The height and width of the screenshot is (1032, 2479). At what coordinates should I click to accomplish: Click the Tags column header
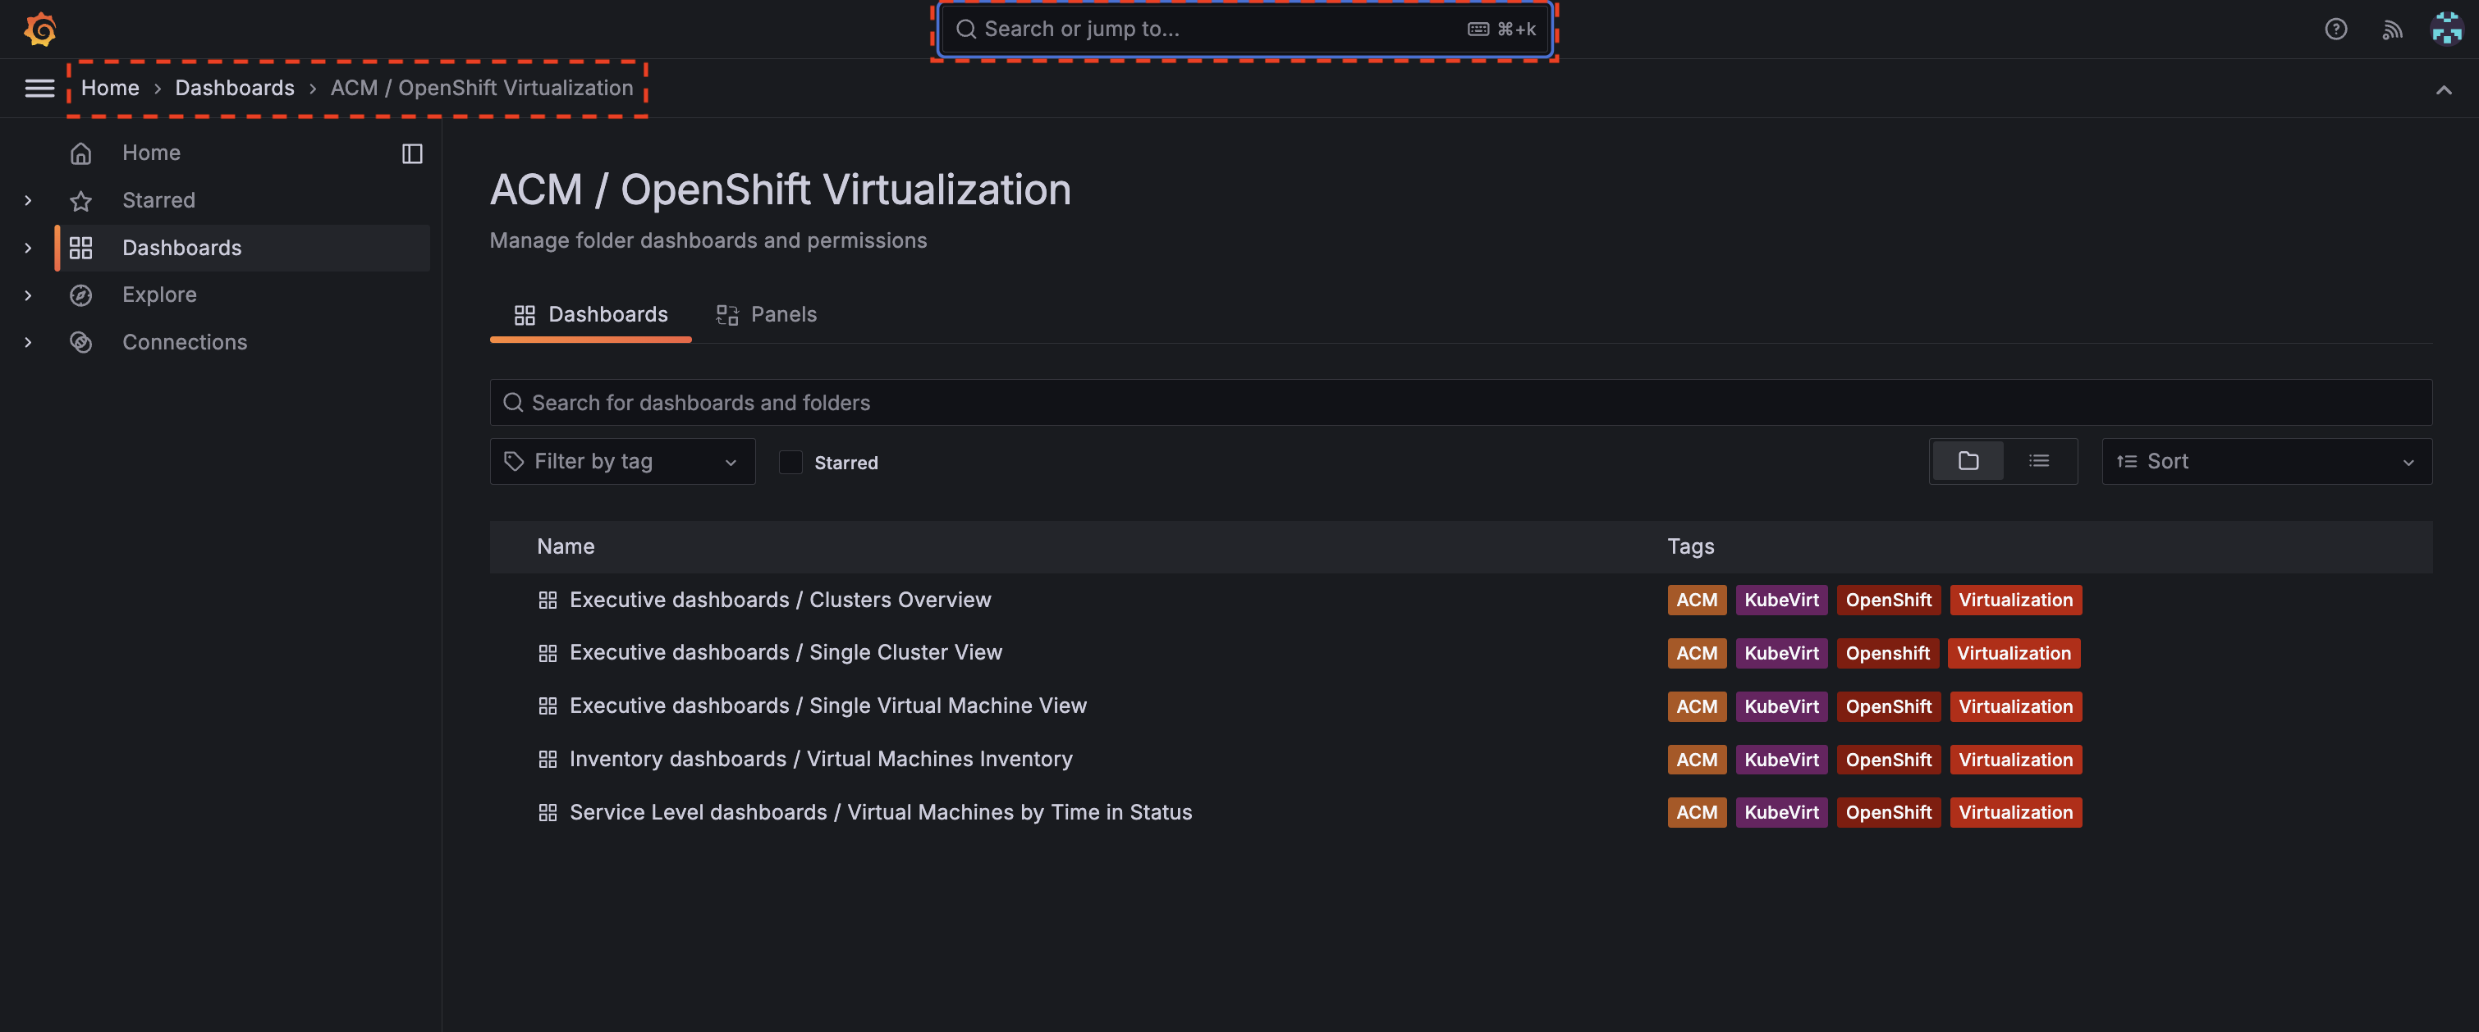pos(1691,547)
